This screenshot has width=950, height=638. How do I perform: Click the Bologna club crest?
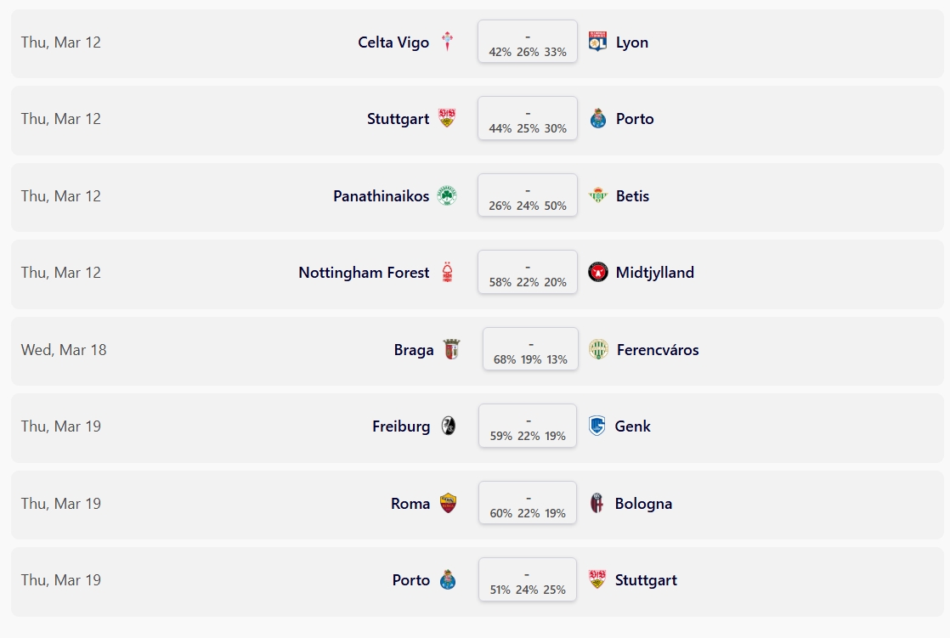pyautogui.click(x=597, y=503)
